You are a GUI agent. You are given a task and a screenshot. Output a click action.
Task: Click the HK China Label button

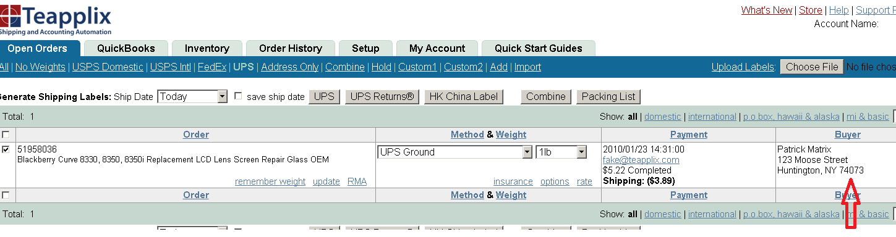coord(463,96)
